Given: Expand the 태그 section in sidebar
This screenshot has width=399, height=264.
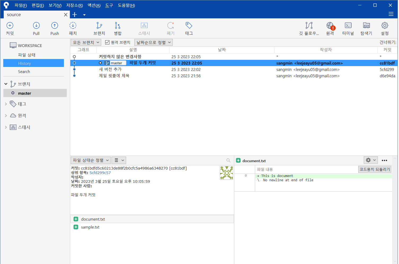Looking at the screenshot, I should tap(6, 104).
